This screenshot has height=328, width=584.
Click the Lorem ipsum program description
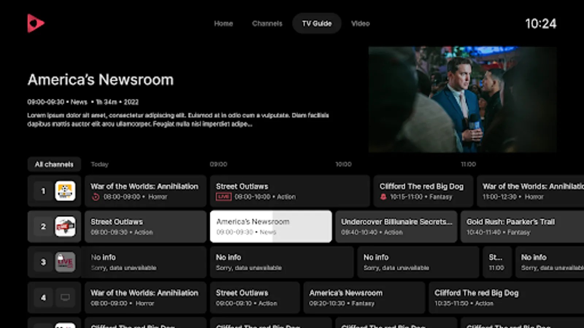pos(178,120)
